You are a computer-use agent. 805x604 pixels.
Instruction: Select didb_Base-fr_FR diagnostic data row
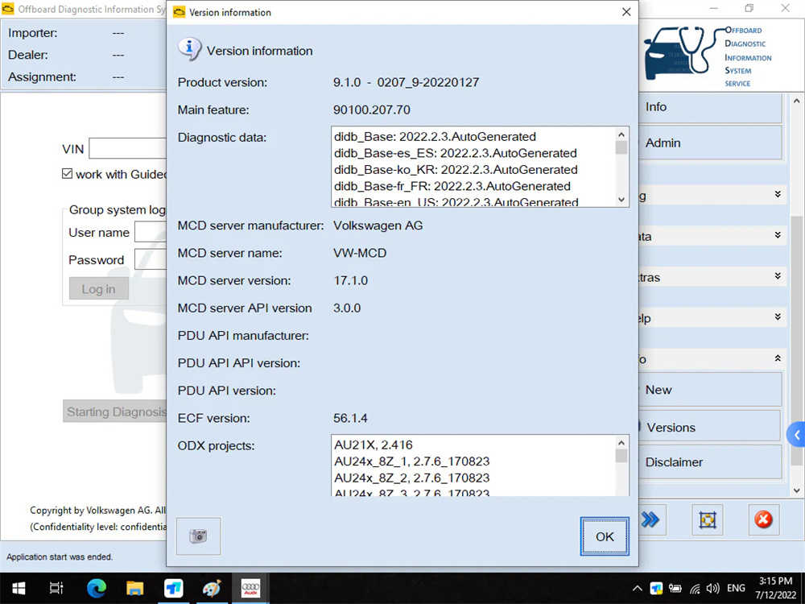pyautogui.click(x=452, y=186)
